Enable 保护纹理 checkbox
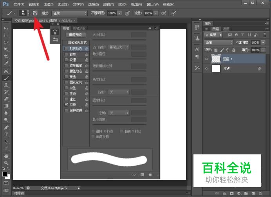Screen dimensions: 271x197 66,110
